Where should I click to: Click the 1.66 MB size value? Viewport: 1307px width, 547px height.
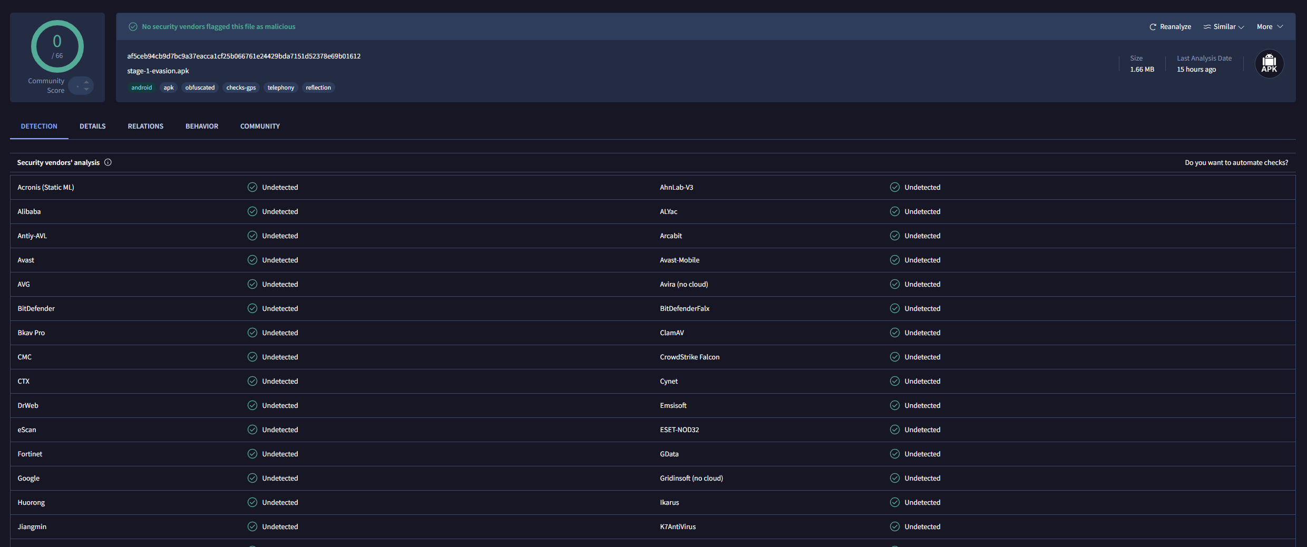coord(1142,70)
